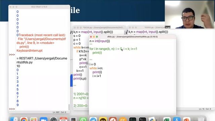Open KakaoTalk from the dock

[103, 119]
